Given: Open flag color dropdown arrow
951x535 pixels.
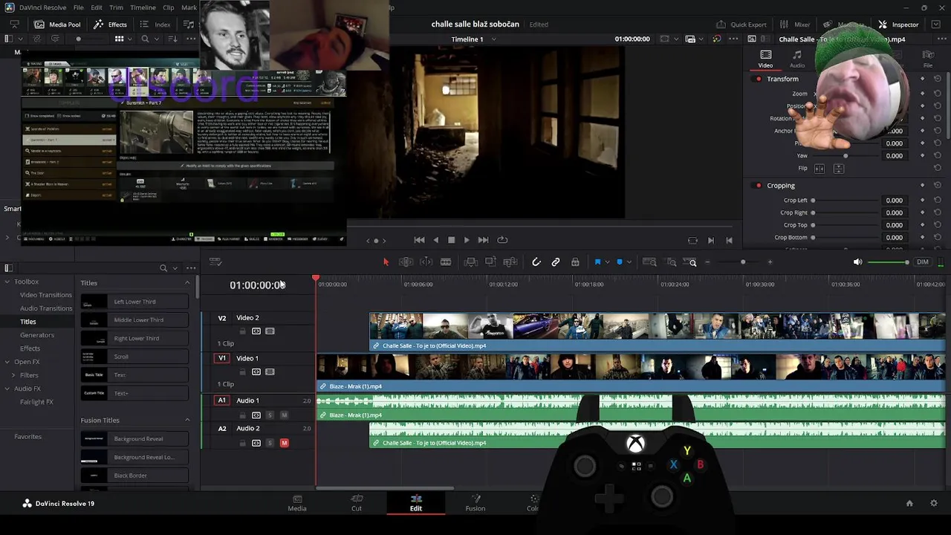Looking at the screenshot, I should coord(606,262).
